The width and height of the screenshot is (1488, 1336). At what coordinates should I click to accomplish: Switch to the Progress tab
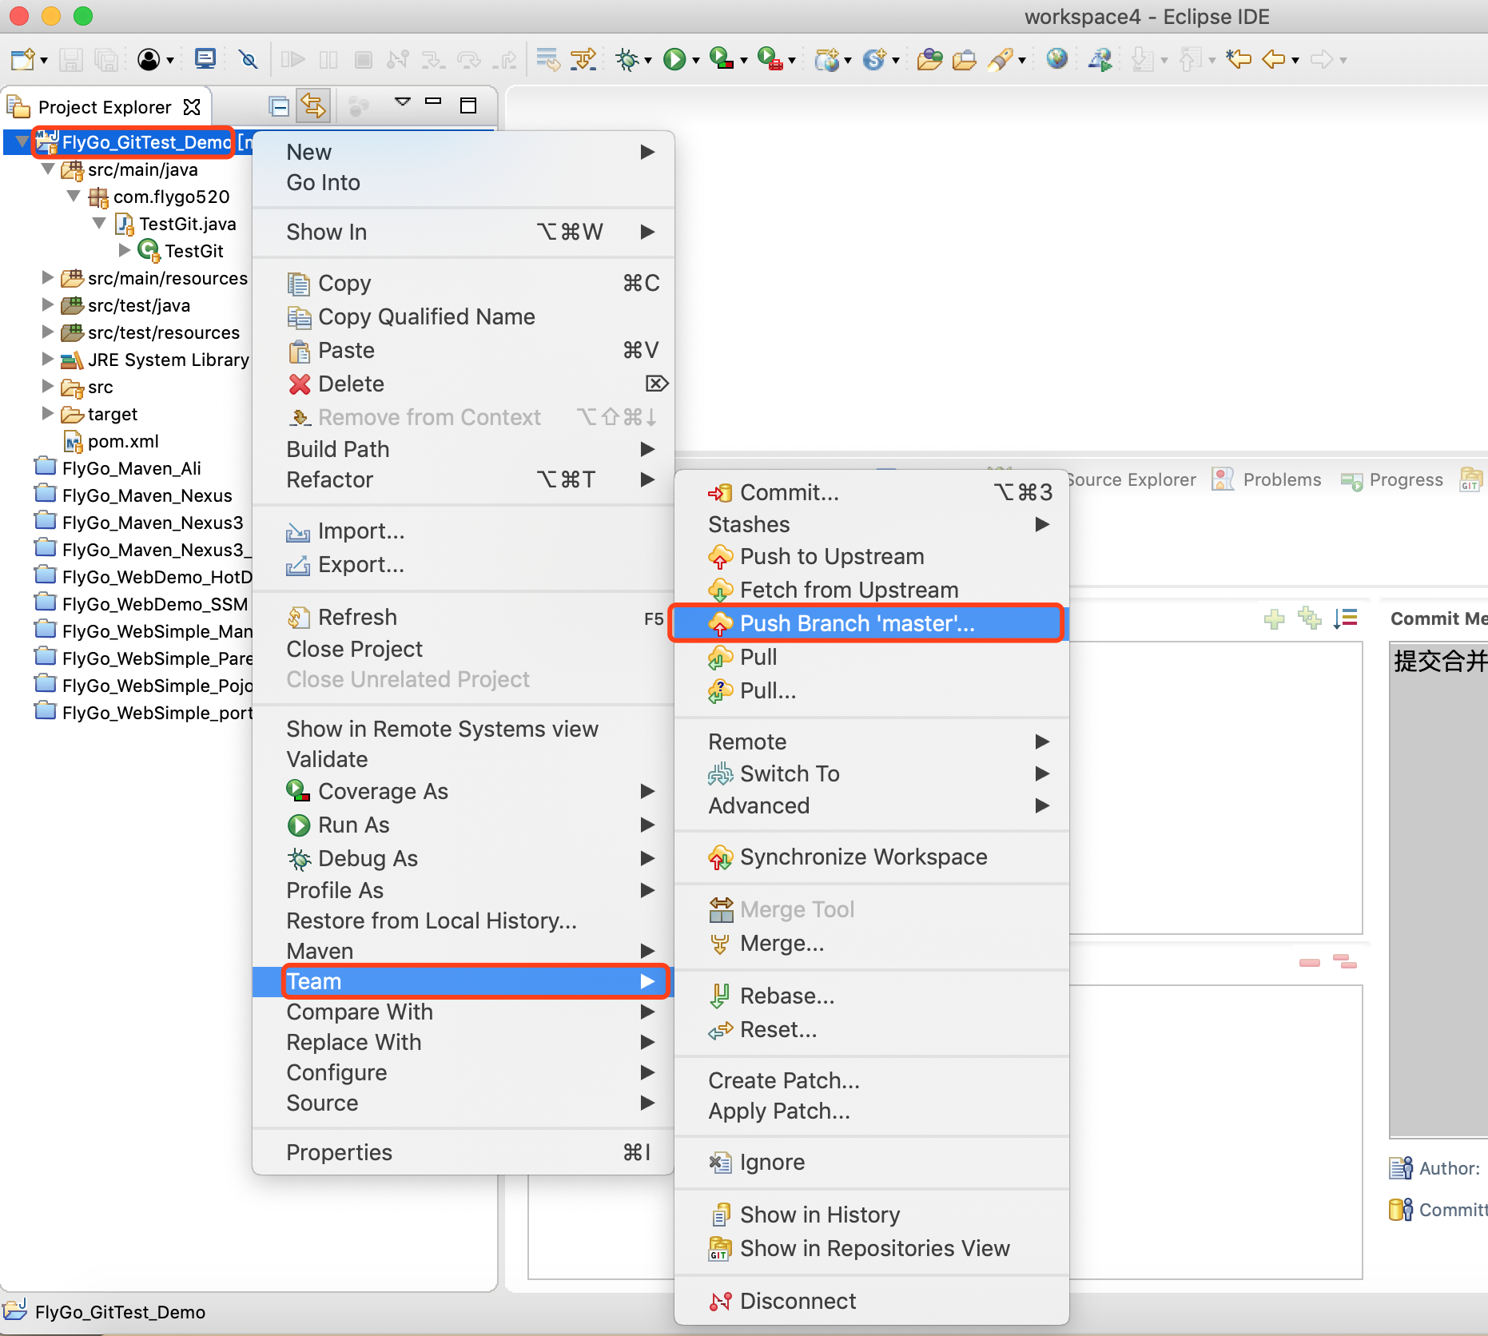coord(1392,479)
